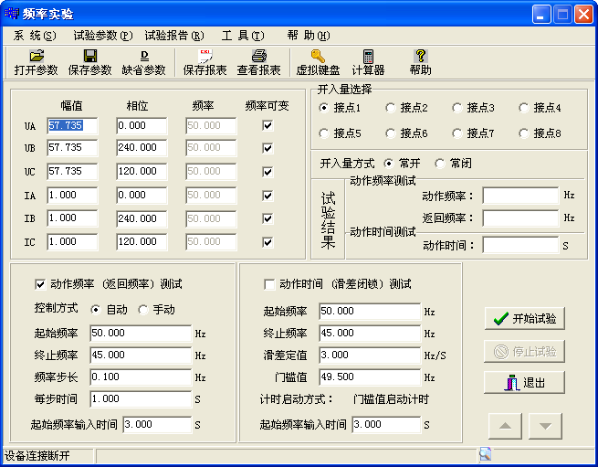Screen dimensions: 598x467
Task: Select 接点5 radio button
Action: pos(324,133)
